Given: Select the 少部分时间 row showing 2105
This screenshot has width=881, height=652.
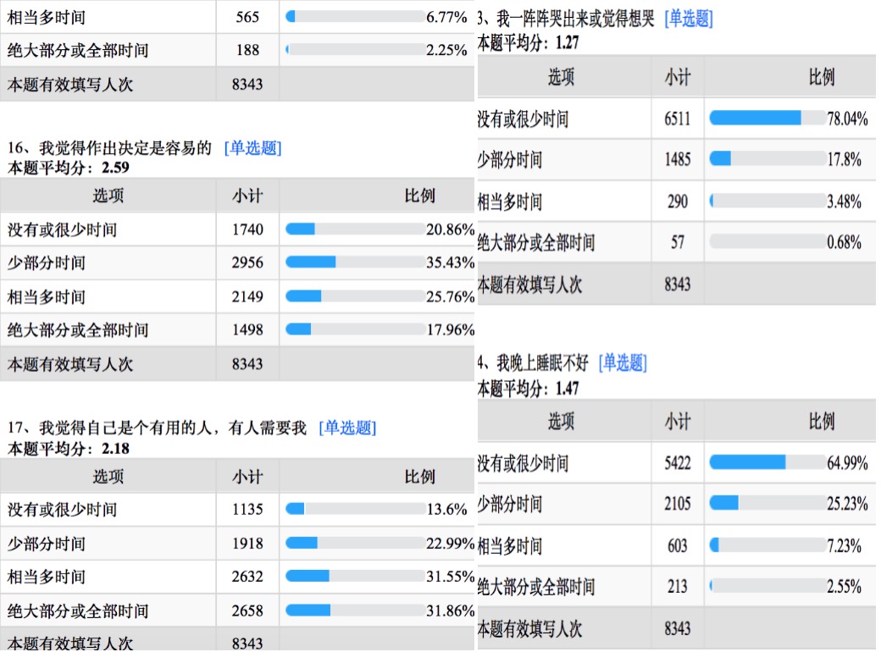Looking at the screenshot, I should (x=677, y=504).
